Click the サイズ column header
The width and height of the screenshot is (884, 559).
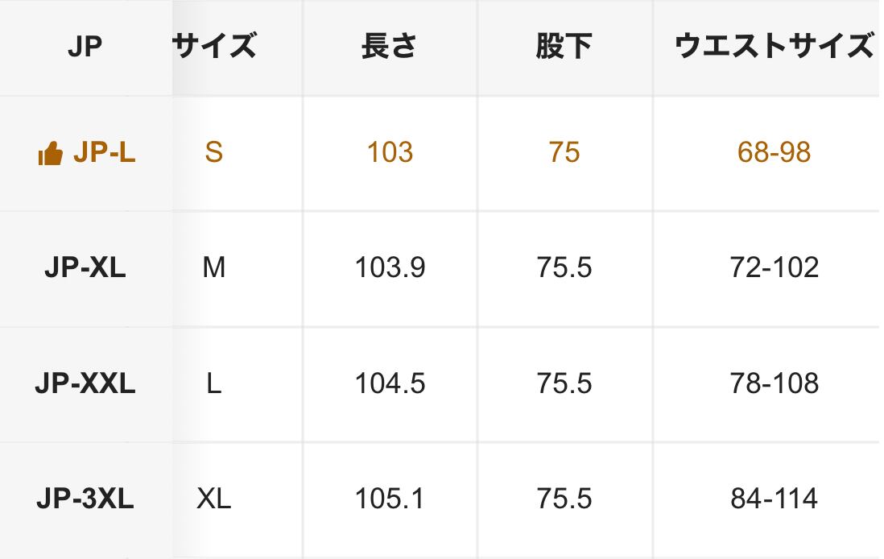pyautogui.click(x=214, y=47)
